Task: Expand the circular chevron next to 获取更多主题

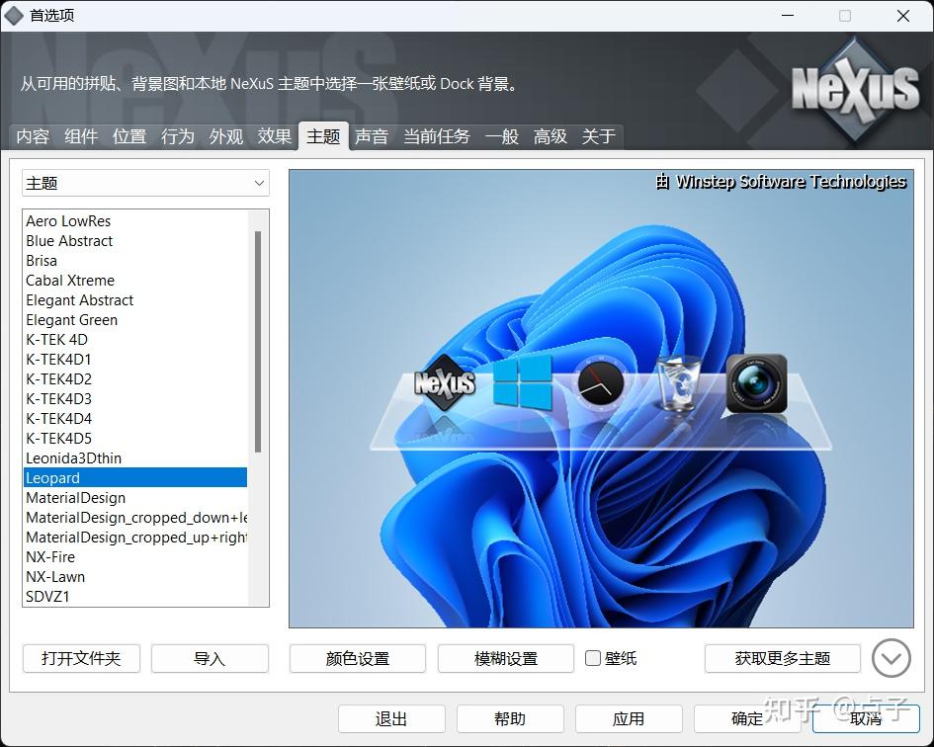Action: pos(891,658)
